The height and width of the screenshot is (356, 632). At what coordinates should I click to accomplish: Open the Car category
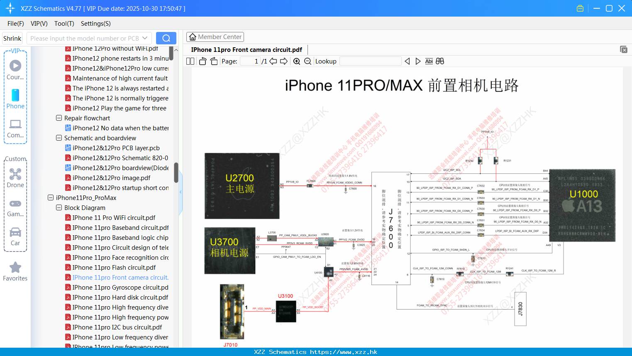click(x=15, y=237)
